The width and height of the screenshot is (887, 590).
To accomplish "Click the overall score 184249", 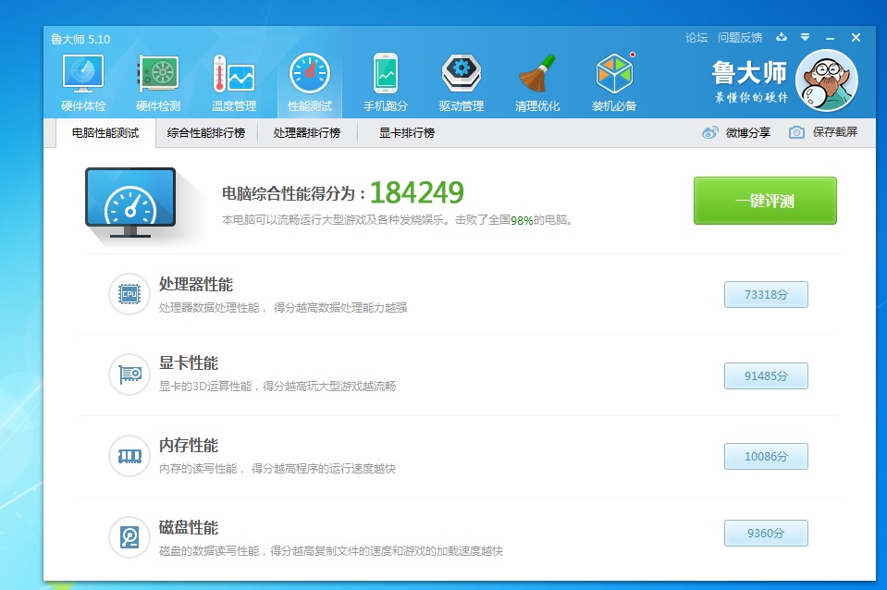I will (417, 192).
